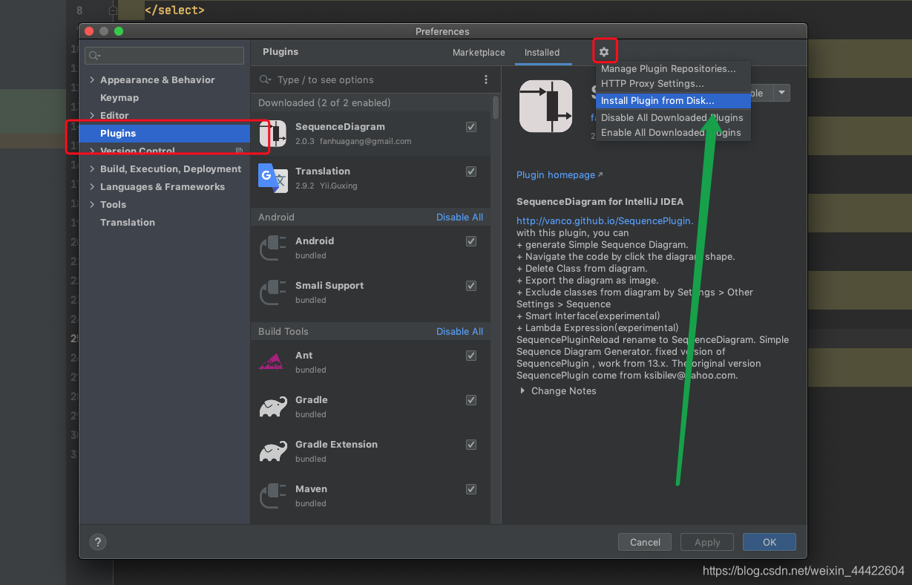Uncheck the Gradle Extension checkbox
Screen dimensions: 912x585
(471, 445)
